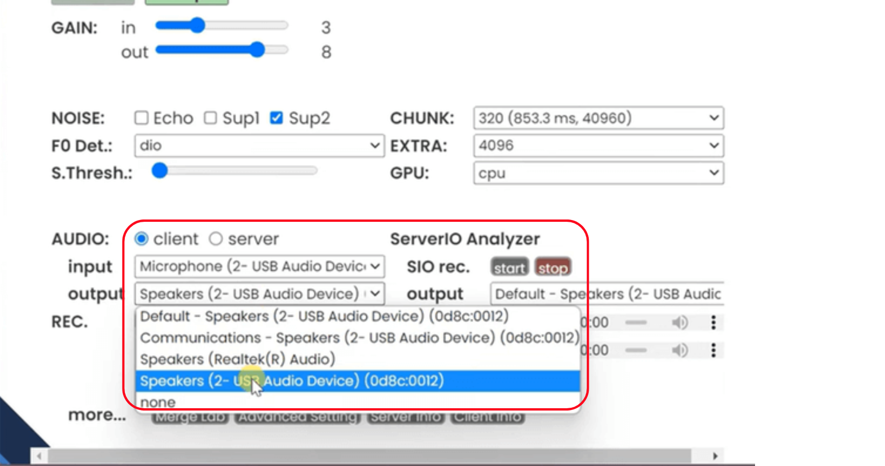Image resolution: width=885 pixels, height=466 pixels.
Task: Uncheck the Sup2 checkbox
Action: (x=277, y=118)
